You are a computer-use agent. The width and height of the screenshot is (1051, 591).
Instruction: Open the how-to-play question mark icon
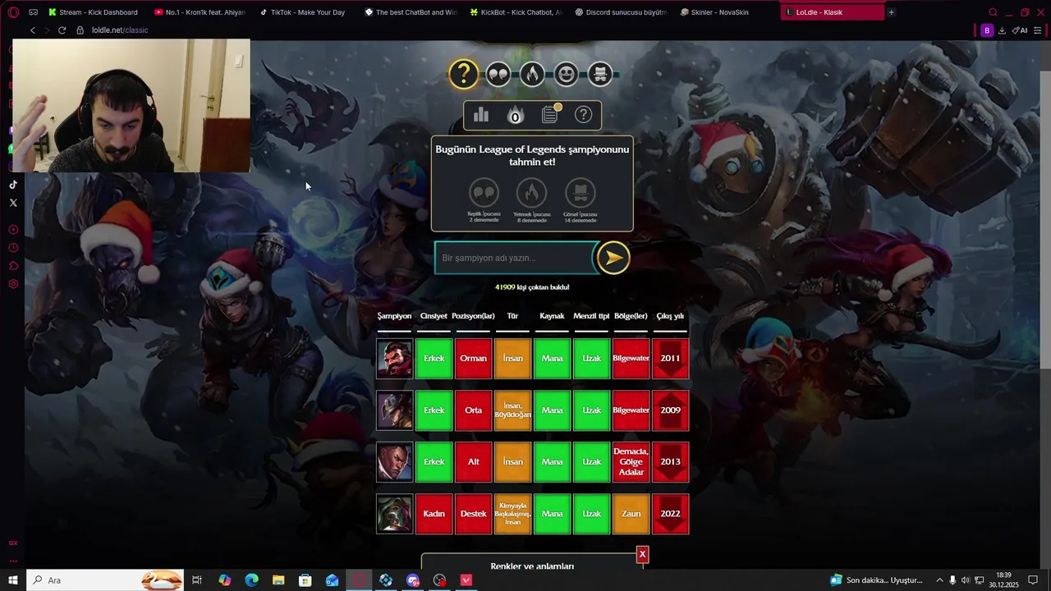pyautogui.click(x=583, y=115)
